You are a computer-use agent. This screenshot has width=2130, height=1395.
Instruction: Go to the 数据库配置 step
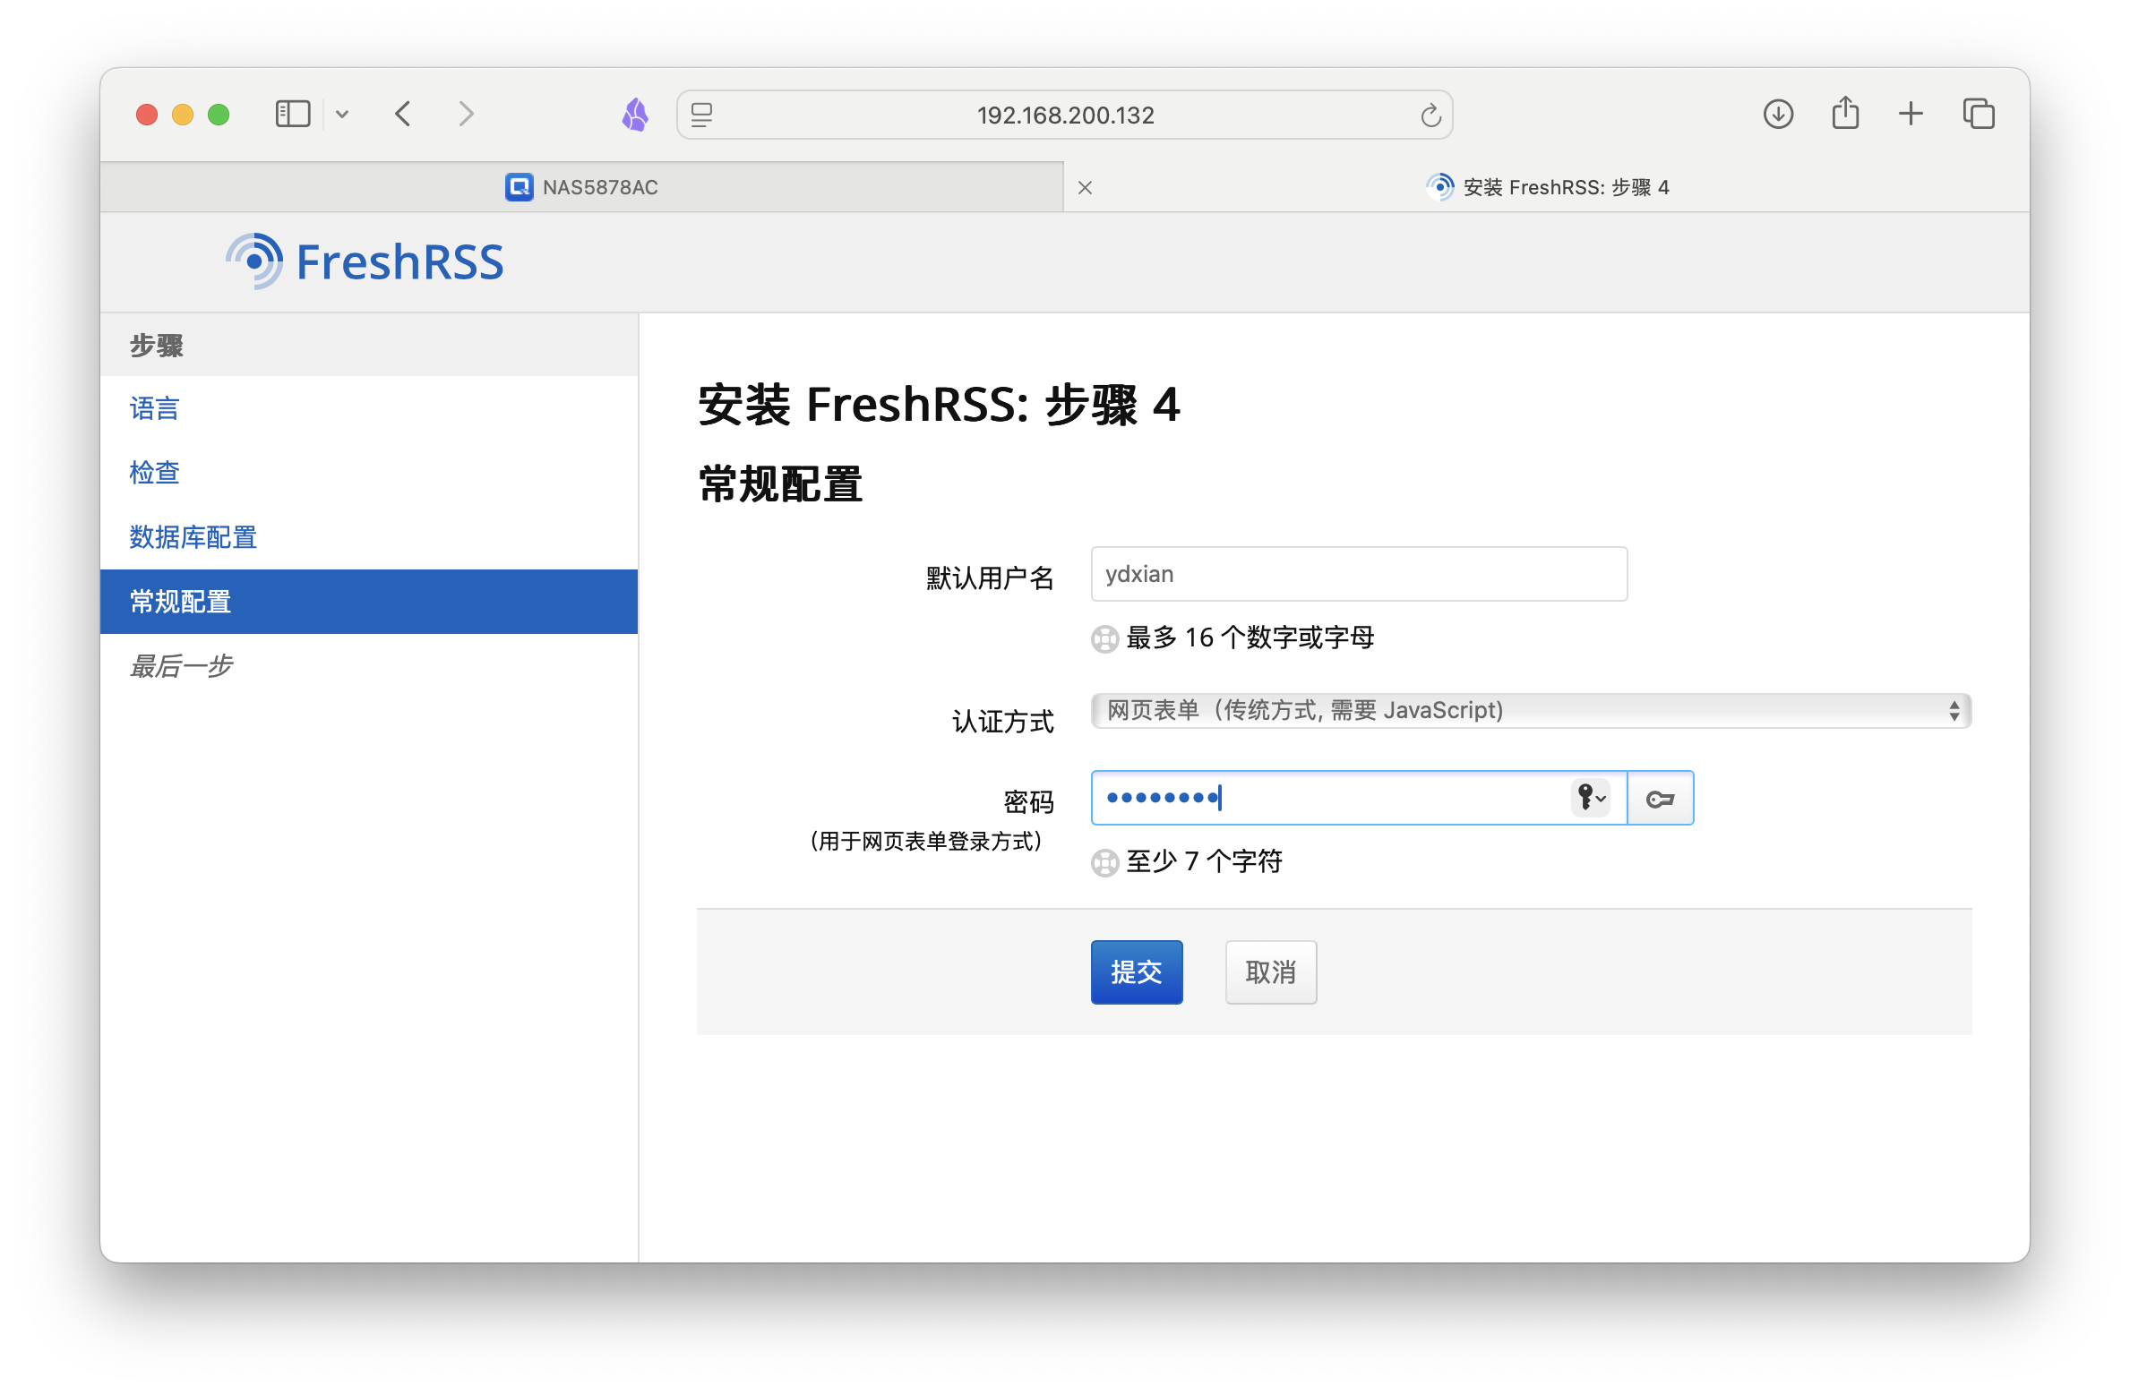tap(193, 537)
